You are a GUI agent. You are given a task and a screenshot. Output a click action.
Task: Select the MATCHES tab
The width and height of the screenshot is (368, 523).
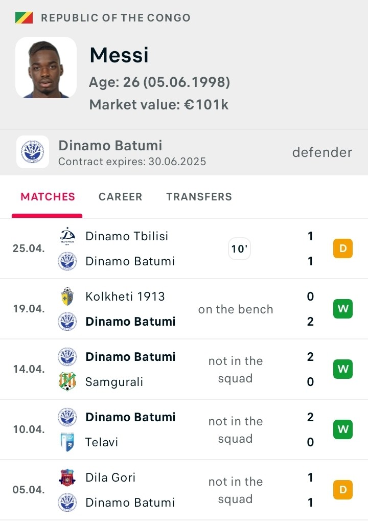(x=48, y=197)
